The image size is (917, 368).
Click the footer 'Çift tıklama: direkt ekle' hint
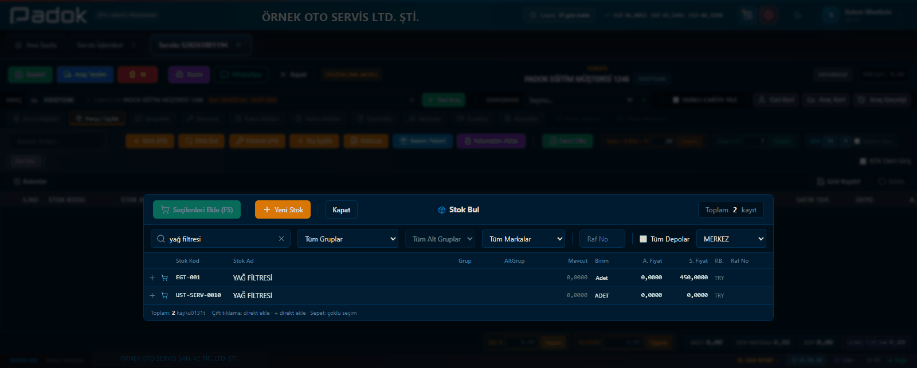(x=241, y=313)
